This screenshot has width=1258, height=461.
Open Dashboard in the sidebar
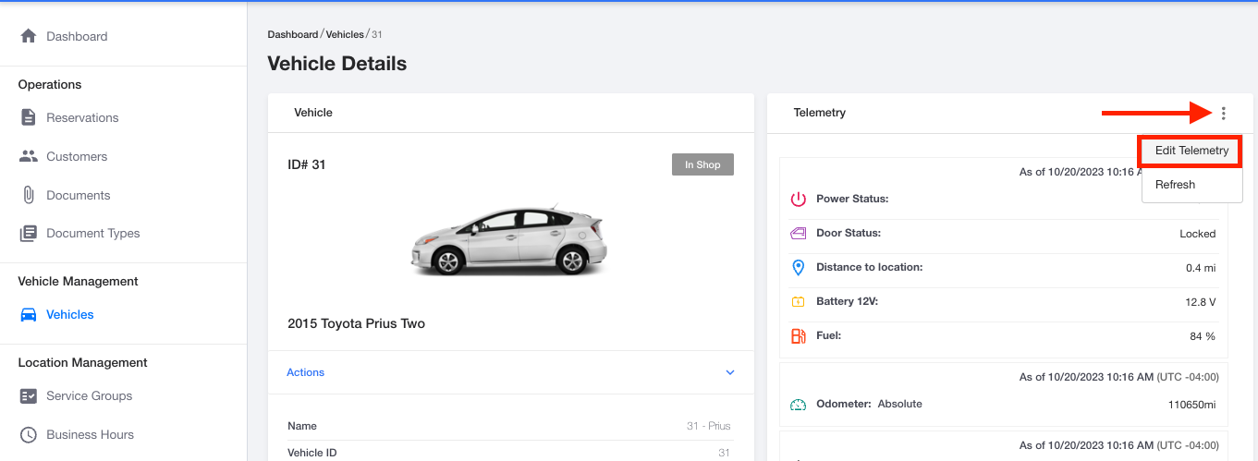(77, 36)
